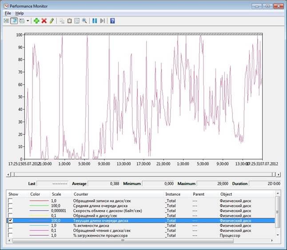Viewport: 287px width, 250px height.
Task: Click the Change Graph Type icon
Action: 22,21
